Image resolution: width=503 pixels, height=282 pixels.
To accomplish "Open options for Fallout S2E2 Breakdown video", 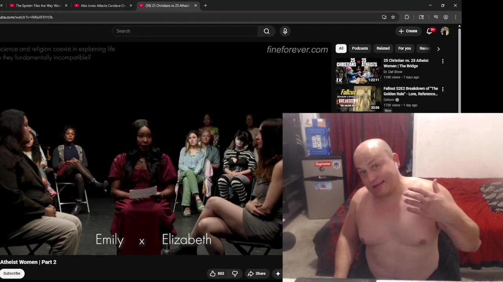I will point(443,89).
